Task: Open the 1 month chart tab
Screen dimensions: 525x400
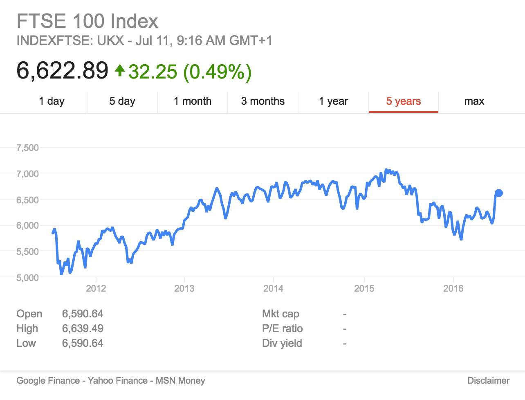Action: [x=193, y=101]
